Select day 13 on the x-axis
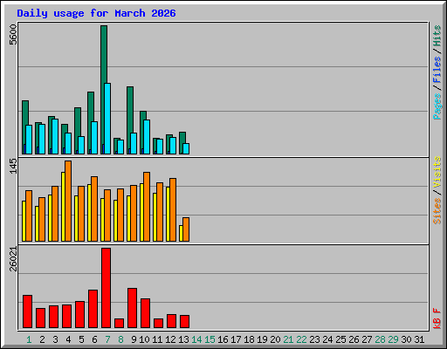 [x=183, y=339]
